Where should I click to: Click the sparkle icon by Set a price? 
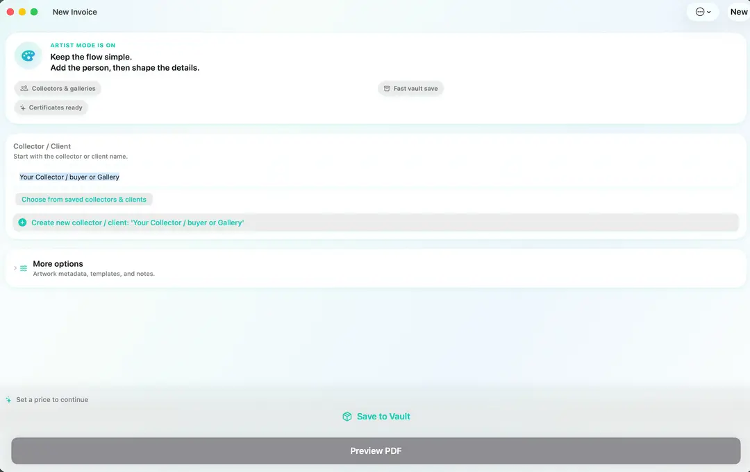[8, 400]
